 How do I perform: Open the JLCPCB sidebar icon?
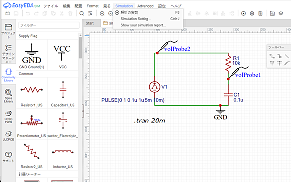8,136
